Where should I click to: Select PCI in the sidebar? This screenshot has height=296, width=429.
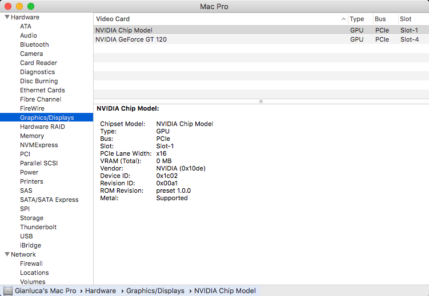25,154
